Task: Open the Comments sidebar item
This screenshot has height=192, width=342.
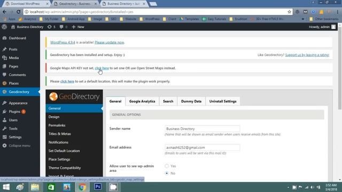Action: point(20,75)
